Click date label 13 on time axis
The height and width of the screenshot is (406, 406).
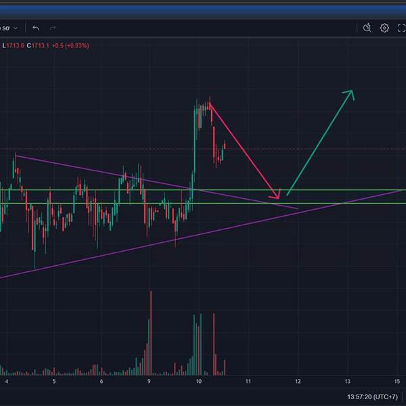coord(348,381)
